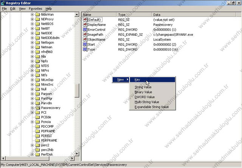Click the DisplayName string value icon
This screenshot has height=168, width=242.
pos(85,24)
